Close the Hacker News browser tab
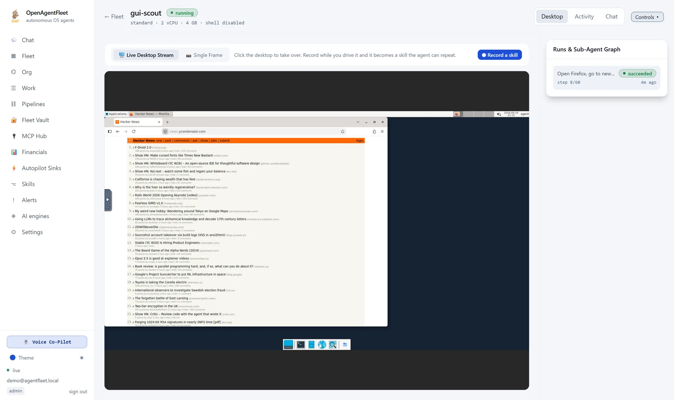Image resolution: width=674 pixels, height=400 pixels. tap(159, 122)
